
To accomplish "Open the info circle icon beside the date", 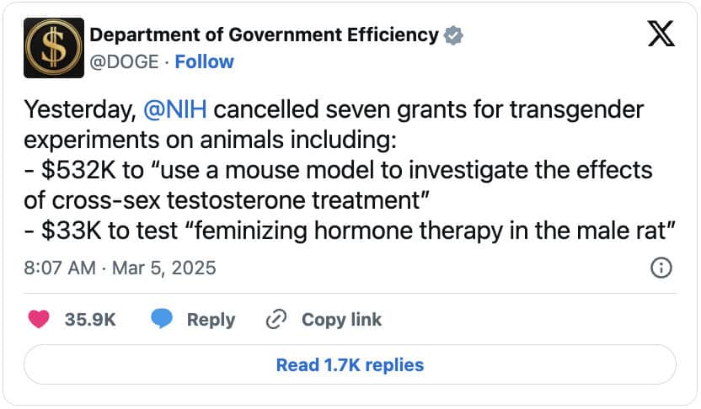I will pyautogui.click(x=661, y=268).
